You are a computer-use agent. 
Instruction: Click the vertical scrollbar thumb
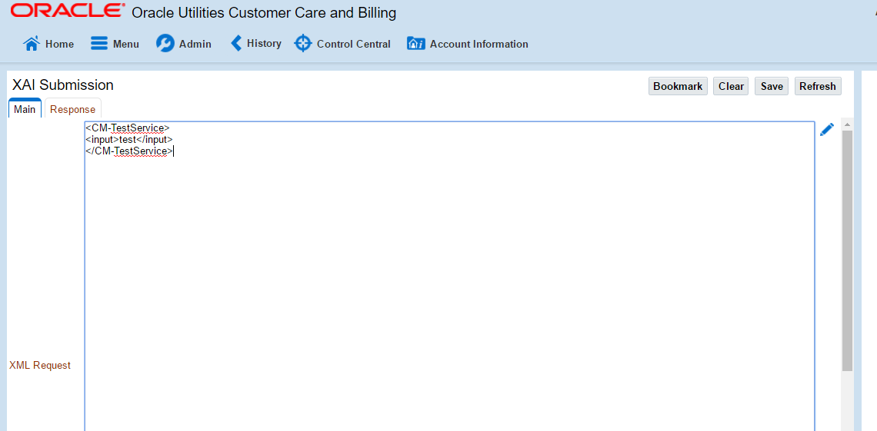click(x=847, y=250)
